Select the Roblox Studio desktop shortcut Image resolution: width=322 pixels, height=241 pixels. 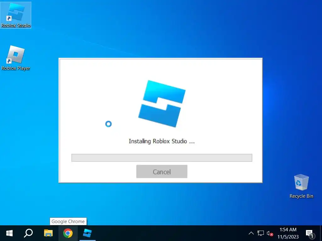[16, 15]
